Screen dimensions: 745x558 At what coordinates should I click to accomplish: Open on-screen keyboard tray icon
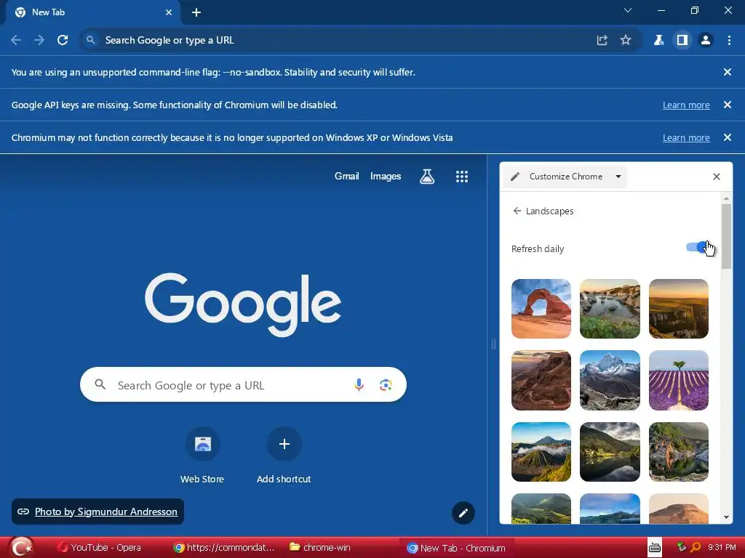[655, 548]
